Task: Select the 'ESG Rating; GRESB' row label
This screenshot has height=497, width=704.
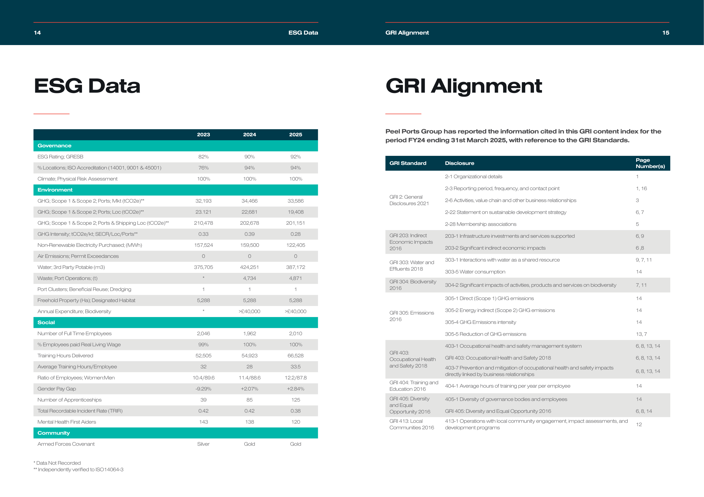Action: coord(60,157)
